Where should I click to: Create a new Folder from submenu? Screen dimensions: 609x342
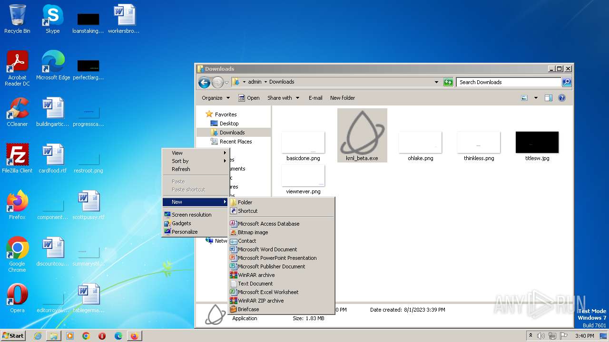[282, 202]
